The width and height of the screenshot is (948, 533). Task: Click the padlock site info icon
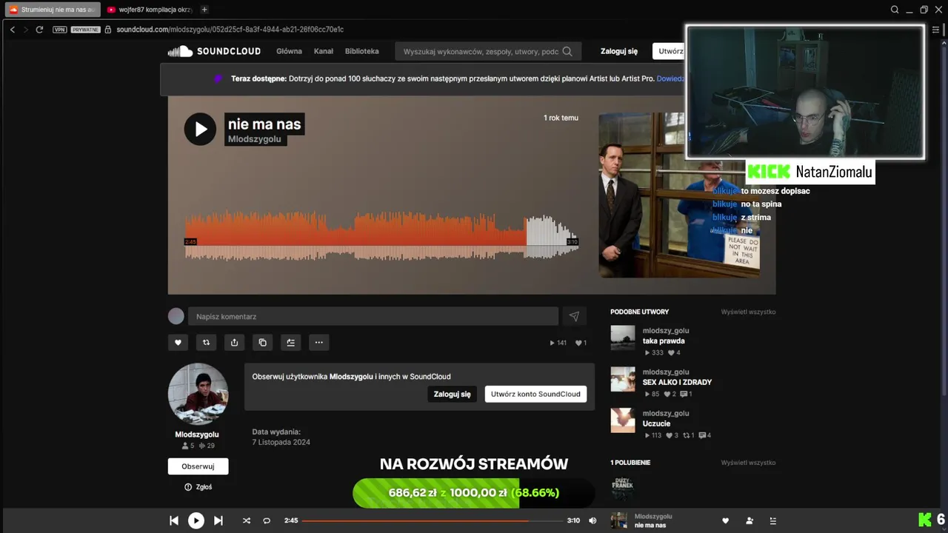coord(108,30)
